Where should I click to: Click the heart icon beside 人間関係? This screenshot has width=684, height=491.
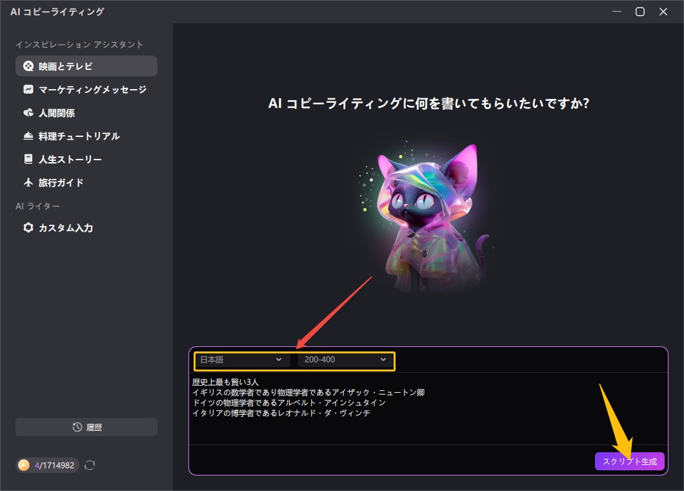(x=28, y=113)
